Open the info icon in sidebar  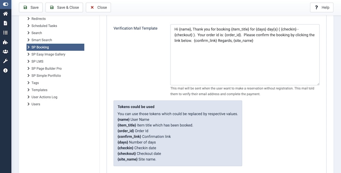tap(5, 70)
